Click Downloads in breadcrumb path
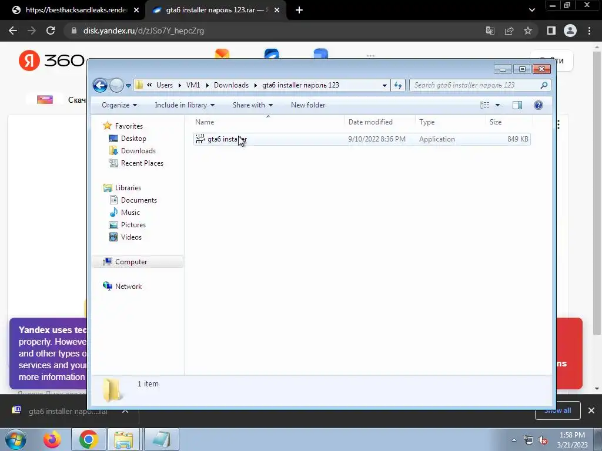Viewport: 602px width, 451px height. (x=231, y=85)
